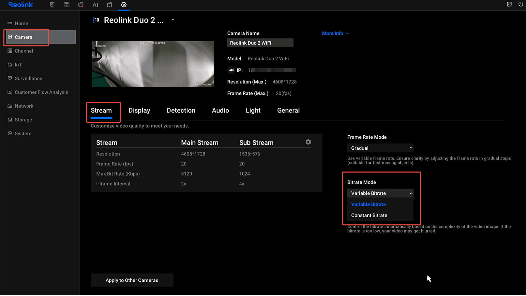Screen dimensions: 526x296
Task: Click the Max Bit Rate (Kbps) row label
Action: [118, 174]
